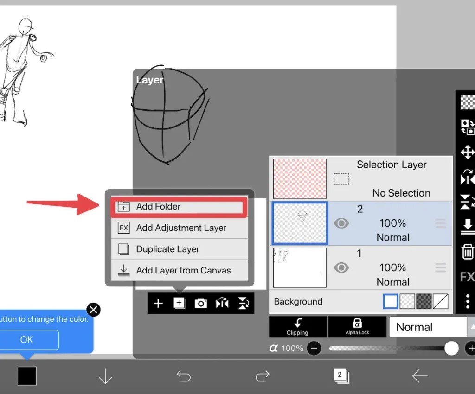Enable Alpha Lock
Viewport: 475px width, 394px height.
click(x=357, y=327)
